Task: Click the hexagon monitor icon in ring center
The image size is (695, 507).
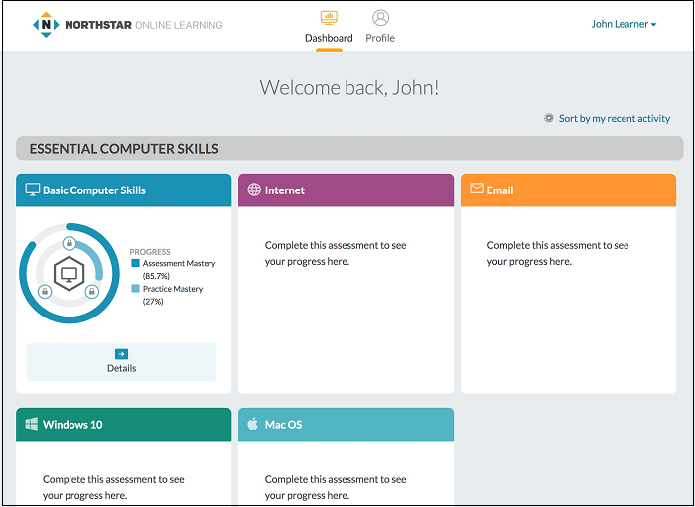Action: pyautogui.click(x=69, y=274)
